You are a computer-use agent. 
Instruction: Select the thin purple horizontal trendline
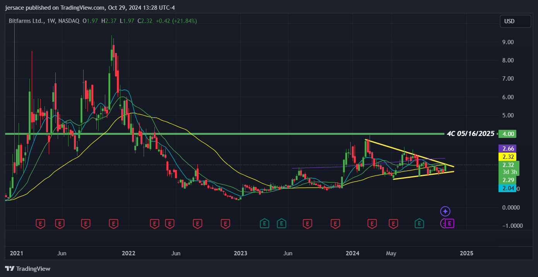point(369,163)
